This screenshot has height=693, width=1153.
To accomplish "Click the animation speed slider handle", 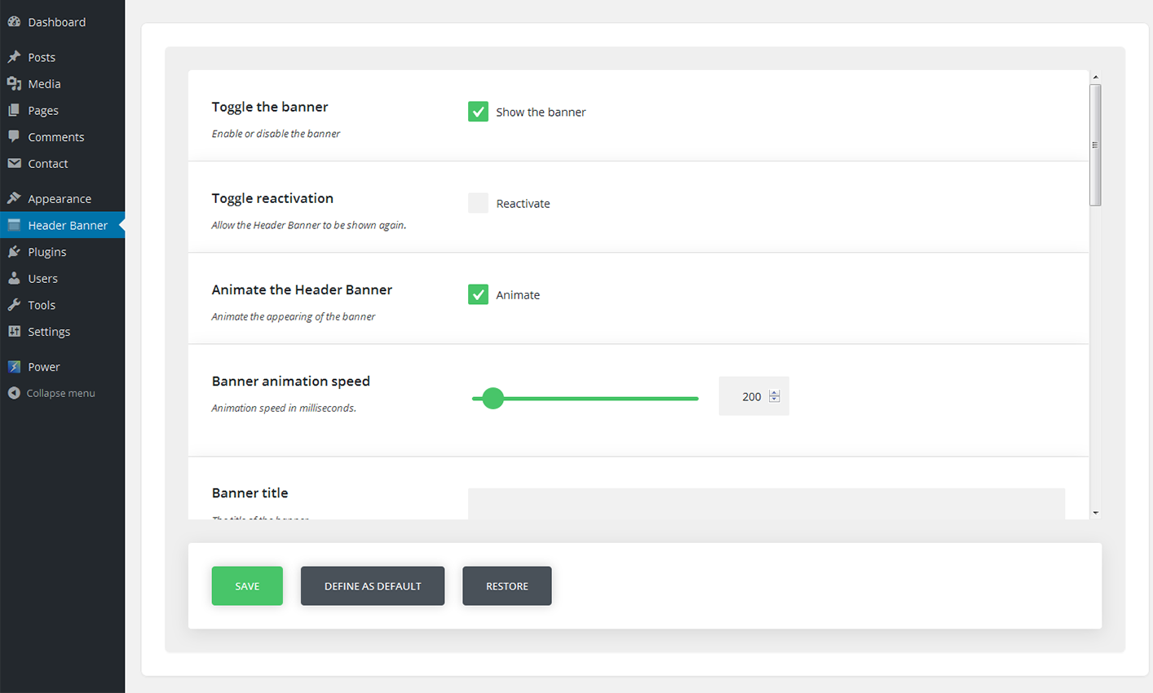I will click(x=493, y=398).
